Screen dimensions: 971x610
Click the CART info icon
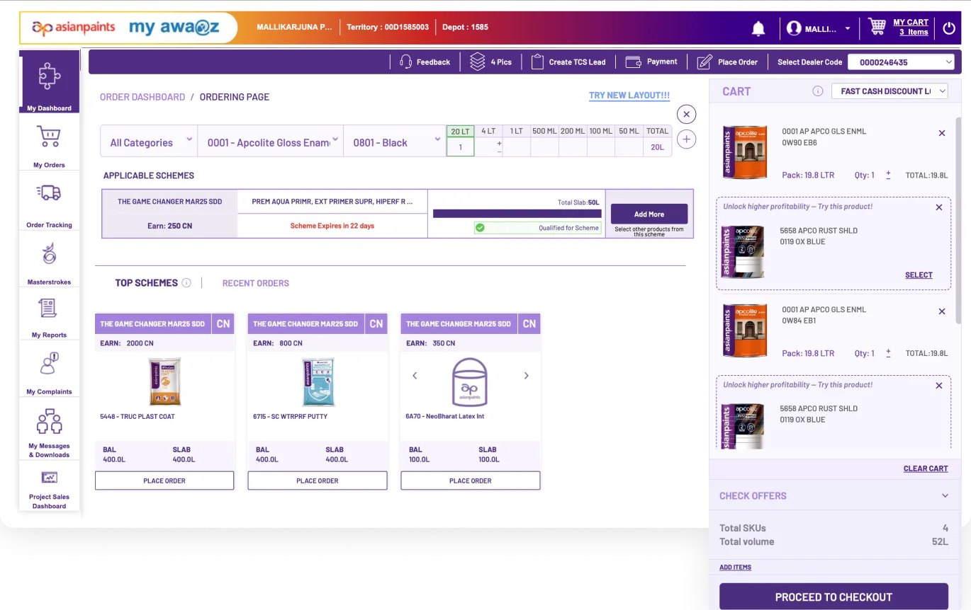(x=817, y=91)
